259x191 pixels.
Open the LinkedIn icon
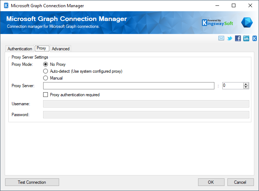click(x=246, y=38)
